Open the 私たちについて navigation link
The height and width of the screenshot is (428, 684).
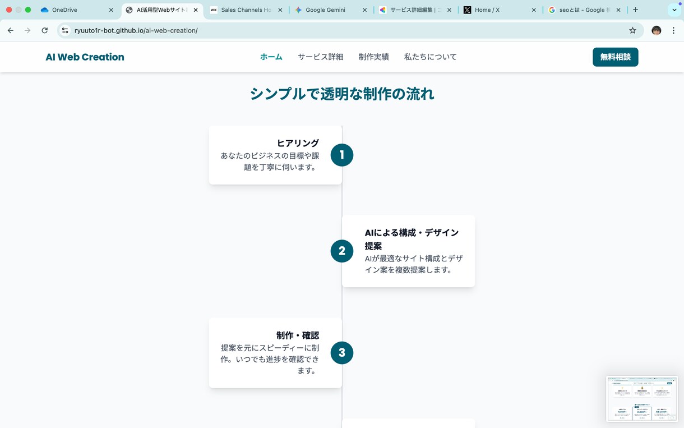(431, 57)
